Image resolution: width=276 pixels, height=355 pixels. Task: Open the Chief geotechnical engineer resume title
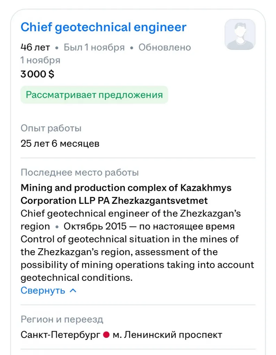pos(103,27)
